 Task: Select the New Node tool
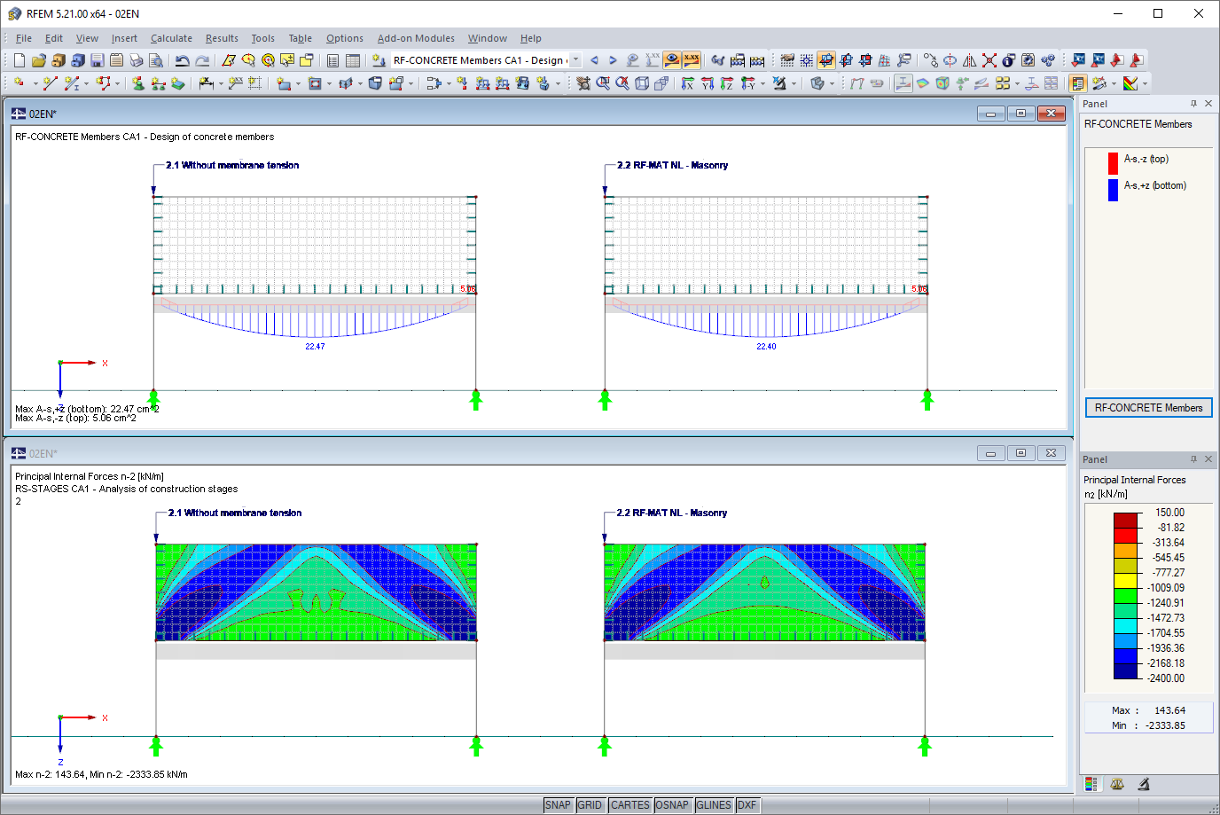click(19, 83)
